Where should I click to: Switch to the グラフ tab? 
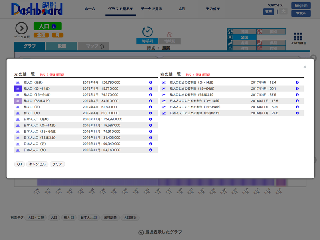click(30, 46)
